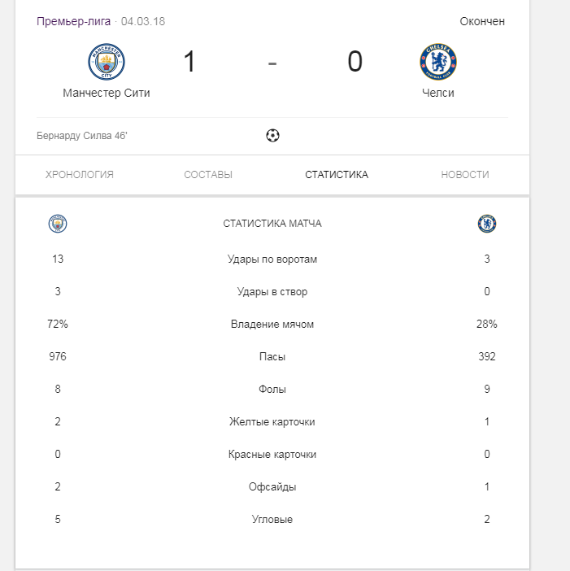The width and height of the screenshot is (570, 571).
Task: Click the Окончен match status
Action: (x=482, y=21)
